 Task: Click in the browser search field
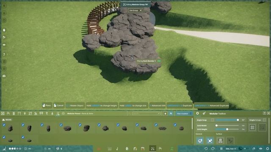point(146,114)
